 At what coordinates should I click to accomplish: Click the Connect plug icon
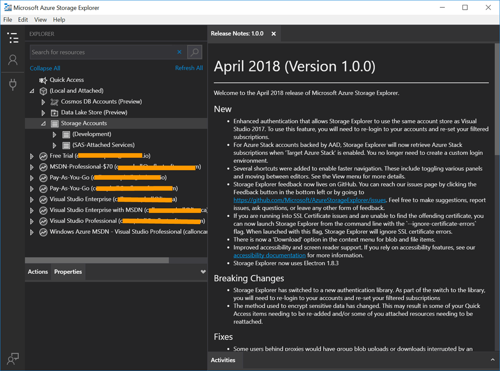point(13,84)
